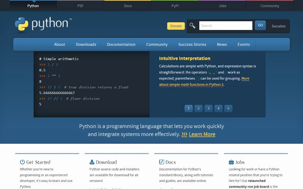The image size is (303, 189).
Task: Click the Intuitive Interpretation heading
Action: (x=185, y=58)
